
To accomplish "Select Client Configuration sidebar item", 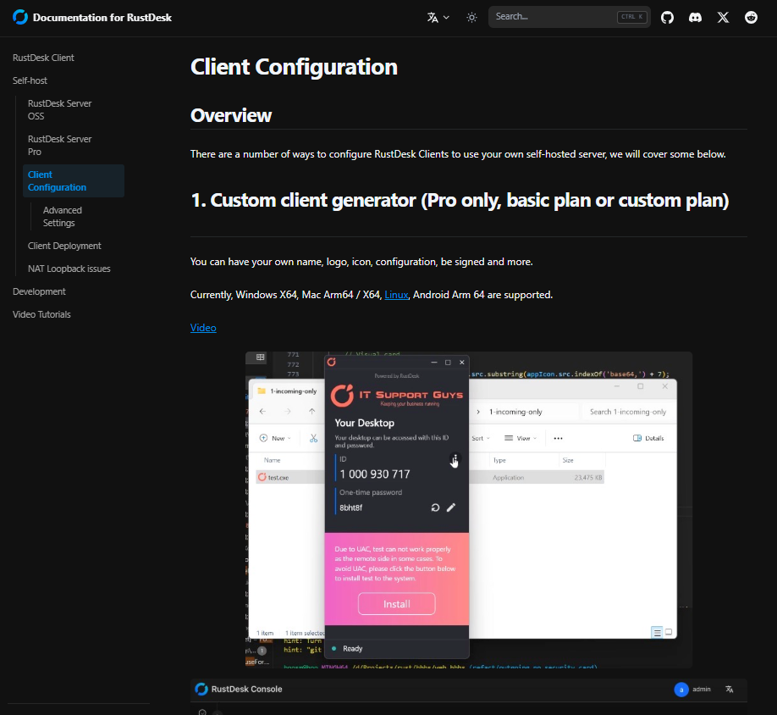I will (x=74, y=181).
